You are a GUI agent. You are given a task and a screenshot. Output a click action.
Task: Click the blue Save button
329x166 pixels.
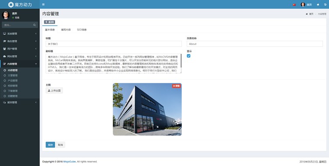pyautogui.click(x=50, y=145)
